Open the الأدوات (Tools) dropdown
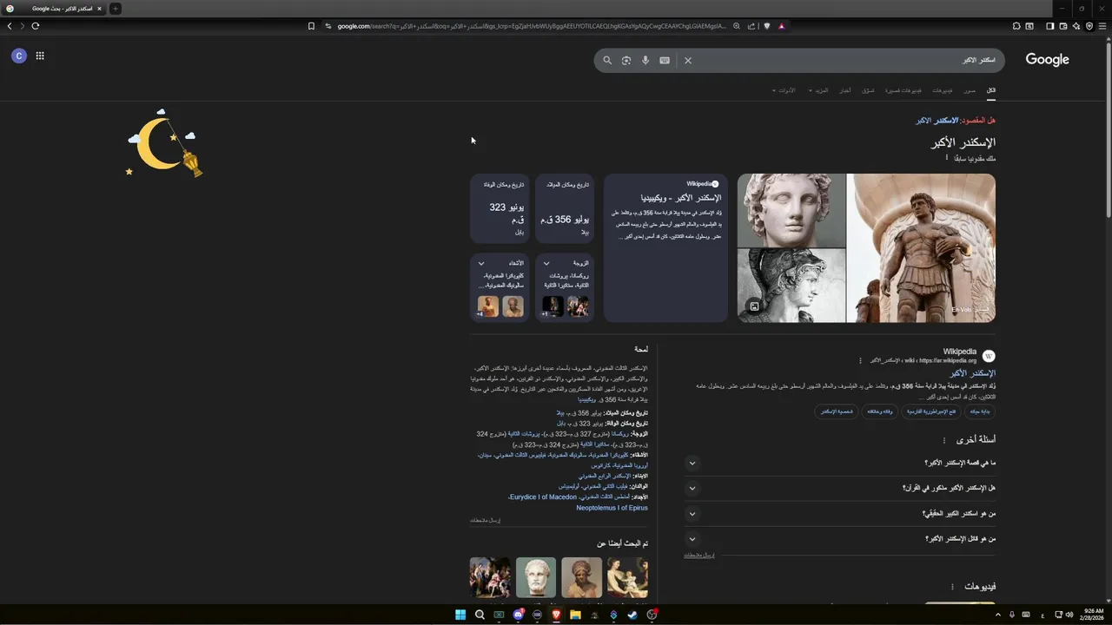 click(784, 90)
